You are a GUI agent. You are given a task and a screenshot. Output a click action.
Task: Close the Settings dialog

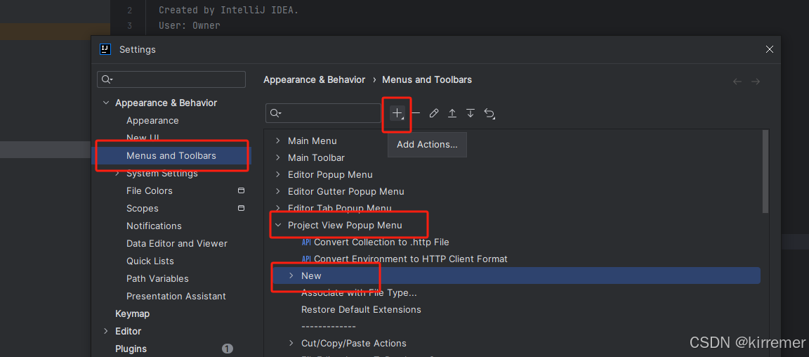click(x=769, y=50)
